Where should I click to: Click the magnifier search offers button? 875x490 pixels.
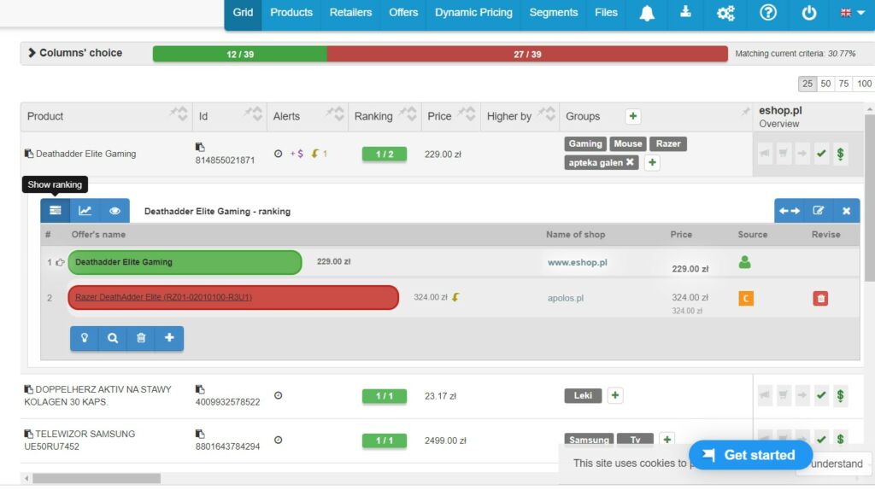113,338
